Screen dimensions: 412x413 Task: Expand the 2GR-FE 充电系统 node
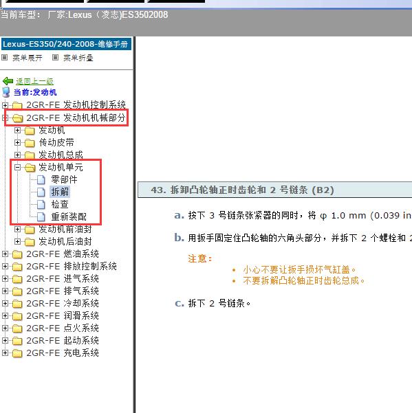pyautogui.click(x=5, y=353)
